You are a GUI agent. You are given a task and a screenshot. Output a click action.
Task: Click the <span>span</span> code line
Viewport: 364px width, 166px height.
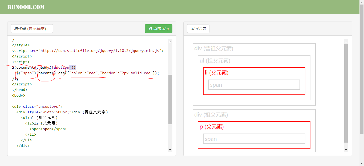(x=48, y=129)
